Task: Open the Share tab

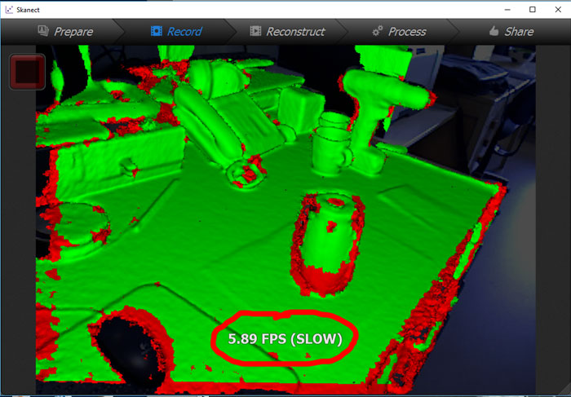Action: pos(511,32)
